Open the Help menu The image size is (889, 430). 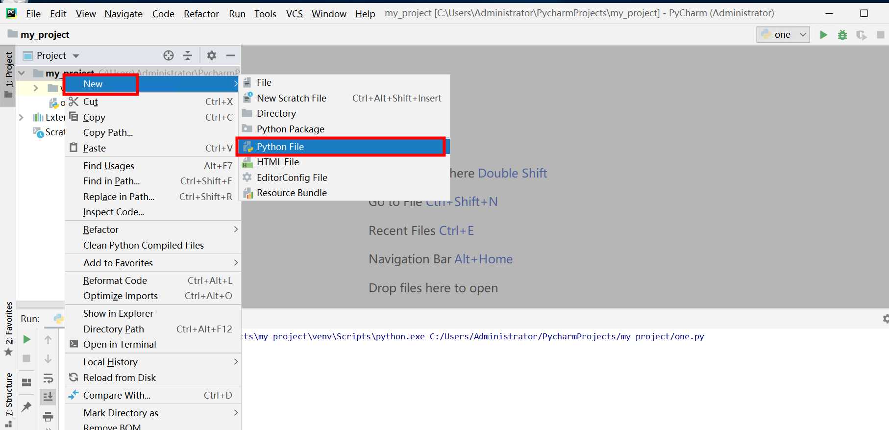coord(365,14)
